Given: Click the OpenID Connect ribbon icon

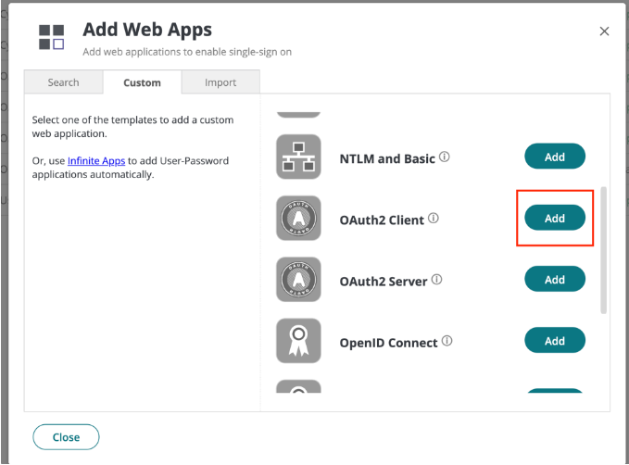Looking at the screenshot, I should (x=298, y=341).
